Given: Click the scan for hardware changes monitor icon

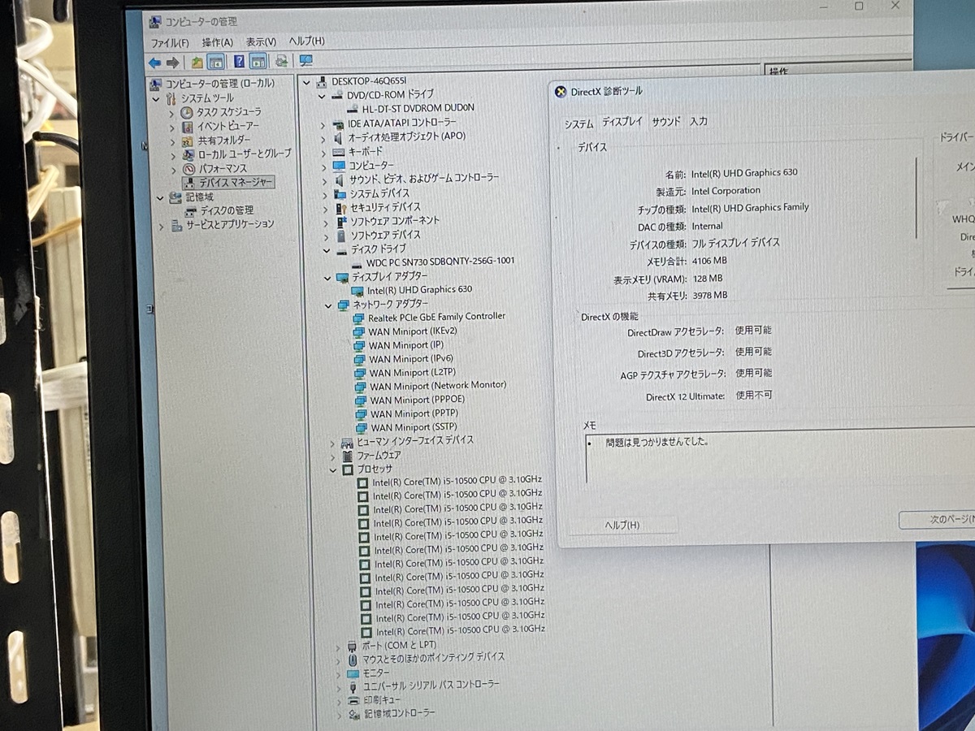Looking at the screenshot, I should (x=305, y=61).
